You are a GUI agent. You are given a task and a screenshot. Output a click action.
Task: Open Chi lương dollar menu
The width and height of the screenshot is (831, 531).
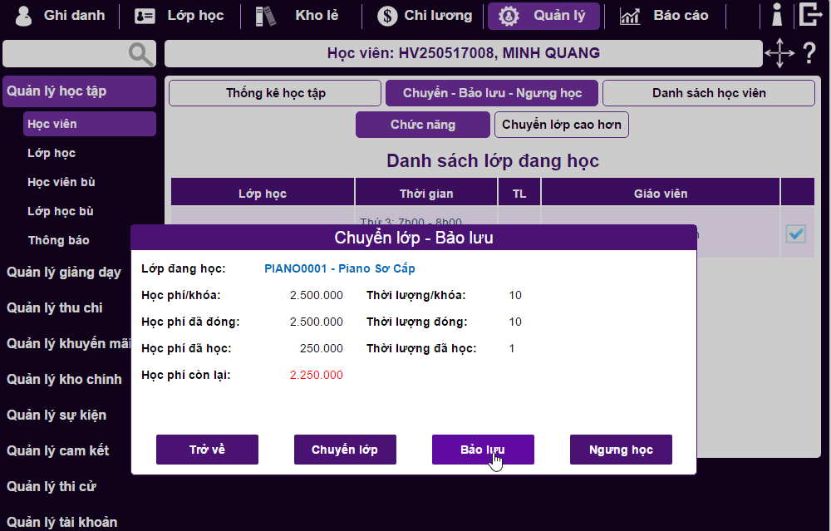coord(425,16)
